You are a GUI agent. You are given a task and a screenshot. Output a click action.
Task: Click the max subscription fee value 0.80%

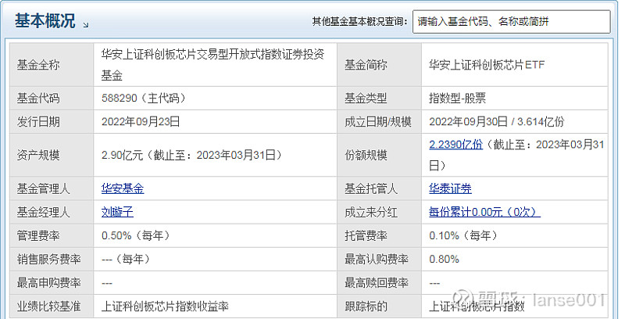pos(444,260)
